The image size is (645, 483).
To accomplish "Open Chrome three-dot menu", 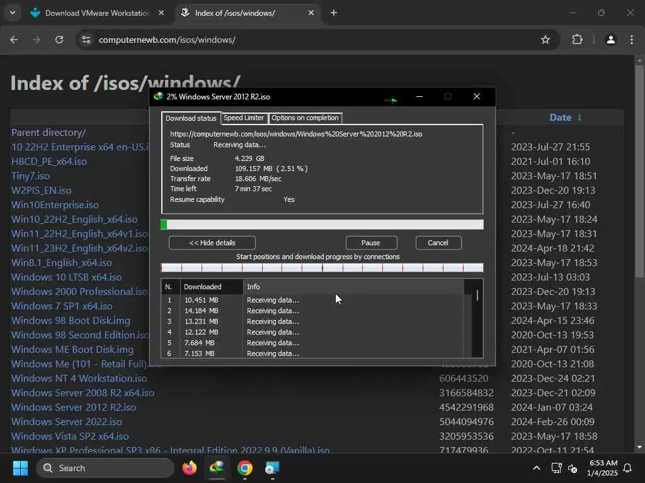I will click(x=631, y=40).
